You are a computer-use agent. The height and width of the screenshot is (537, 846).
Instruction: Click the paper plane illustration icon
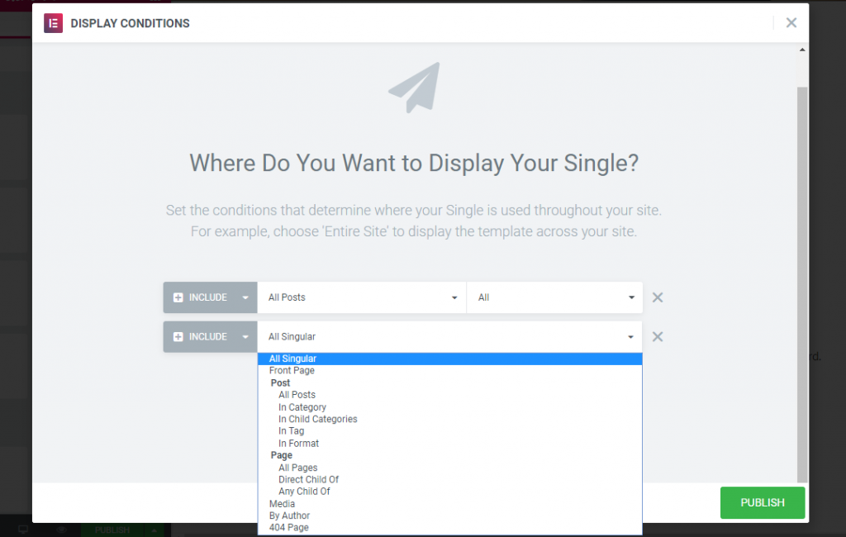click(414, 88)
